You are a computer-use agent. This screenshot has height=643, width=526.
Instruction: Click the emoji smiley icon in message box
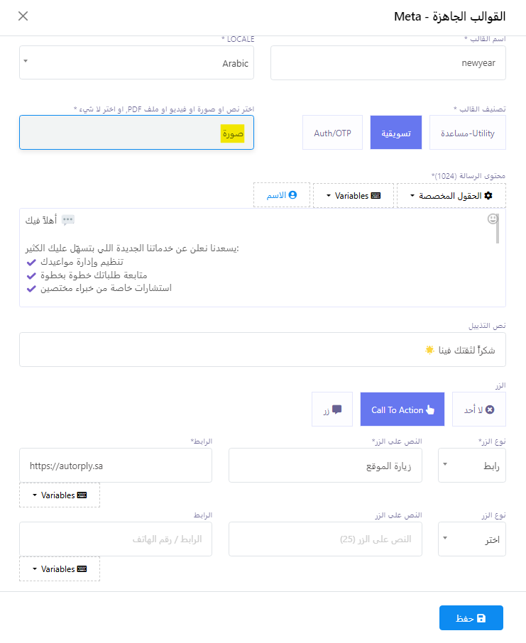click(493, 219)
